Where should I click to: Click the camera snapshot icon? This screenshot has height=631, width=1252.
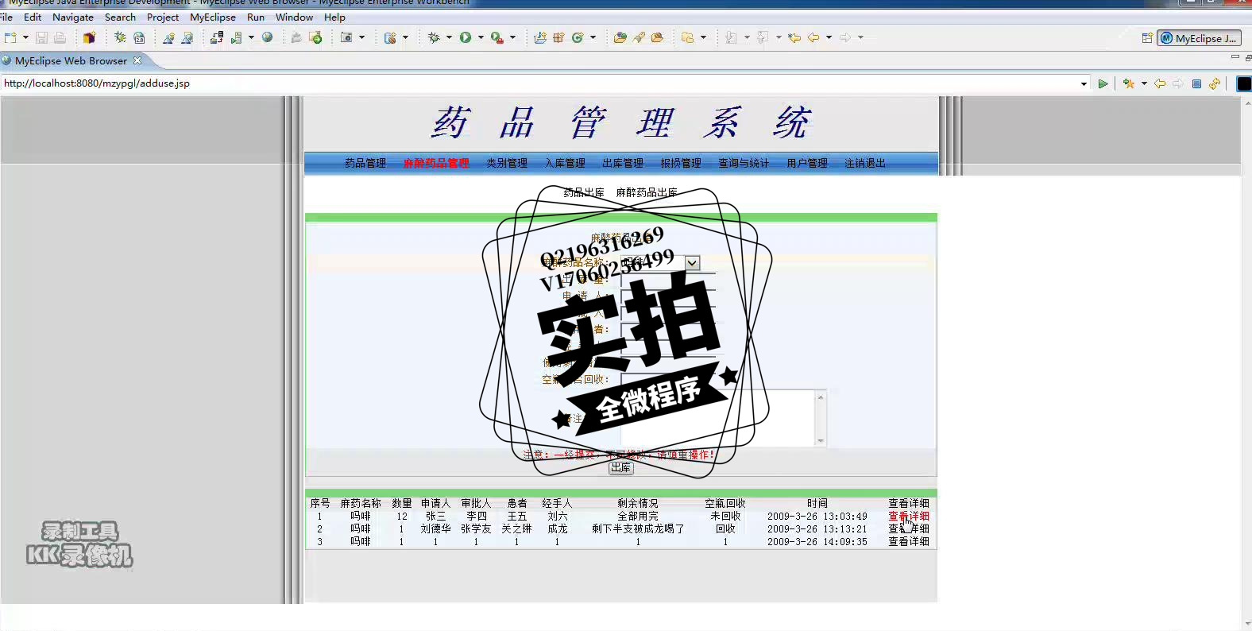pos(346,37)
